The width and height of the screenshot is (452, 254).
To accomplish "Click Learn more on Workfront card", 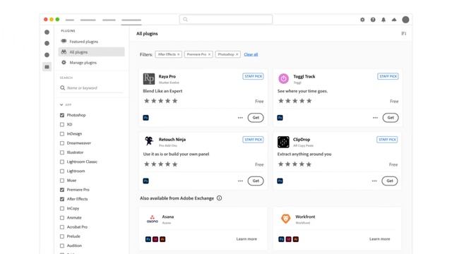I will pyautogui.click(x=380, y=239).
